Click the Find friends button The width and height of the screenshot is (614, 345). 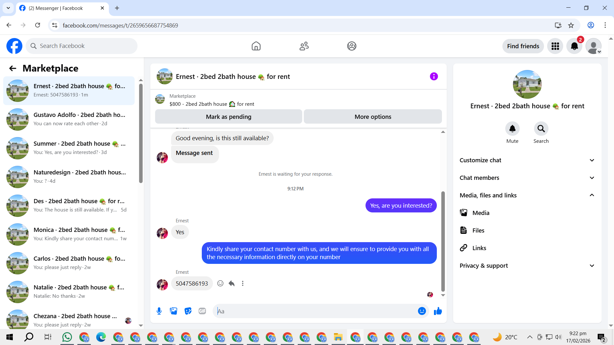[x=523, y=46]
